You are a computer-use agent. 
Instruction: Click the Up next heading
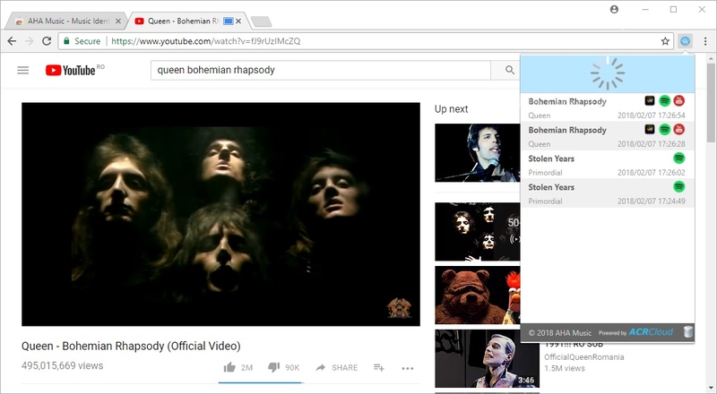[x=452, y=108]
